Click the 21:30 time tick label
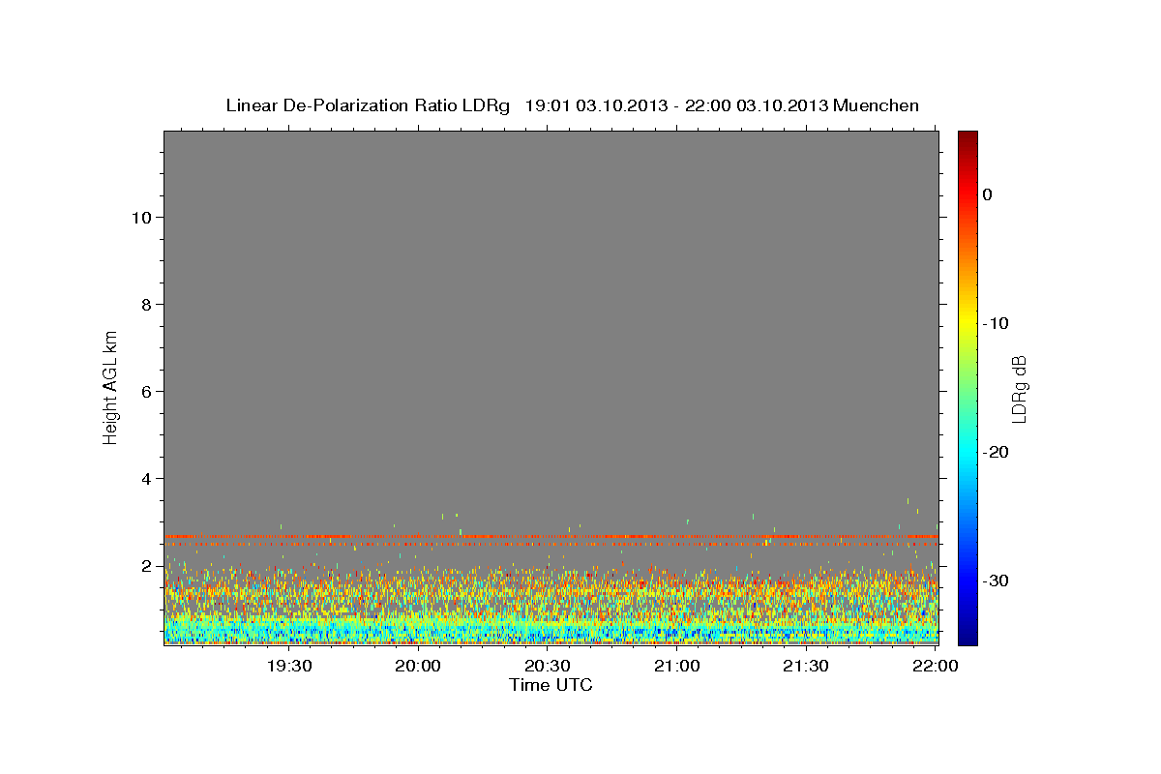This screenshot has height=774, width=1161. tap(806, 667)
